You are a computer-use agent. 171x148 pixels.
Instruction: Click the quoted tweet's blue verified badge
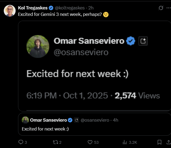(70, 120)
